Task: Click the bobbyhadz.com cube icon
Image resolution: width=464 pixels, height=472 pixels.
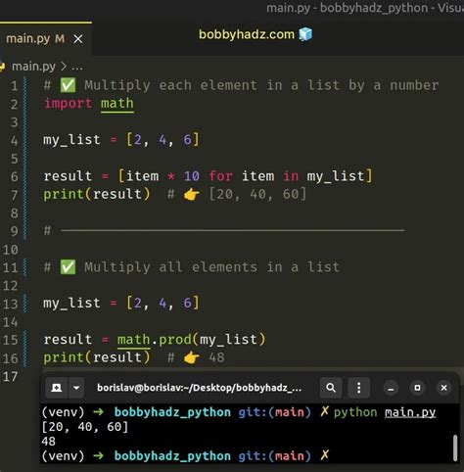Action: point(305,34)
